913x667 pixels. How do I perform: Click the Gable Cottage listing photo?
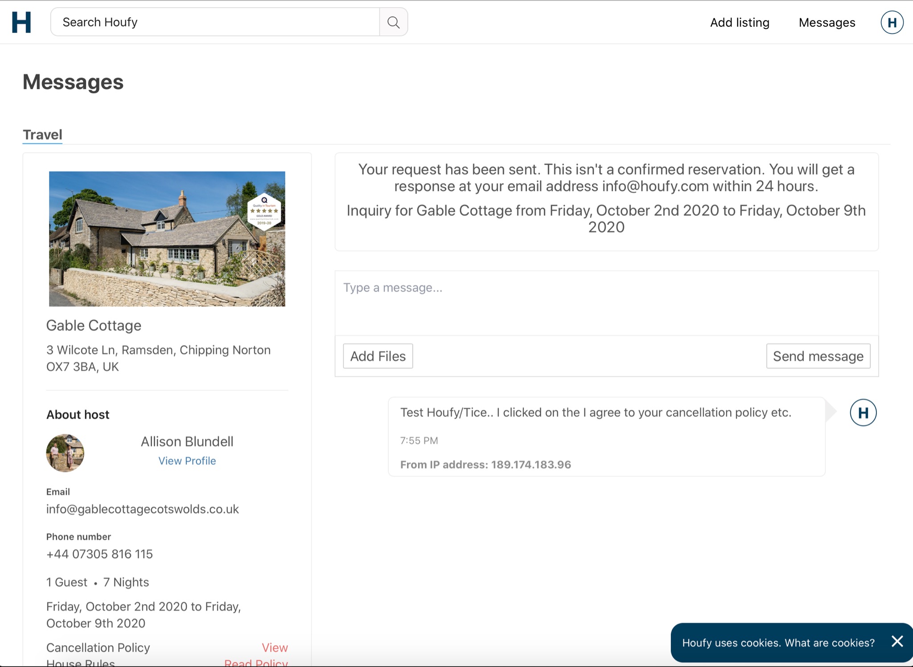167,239
